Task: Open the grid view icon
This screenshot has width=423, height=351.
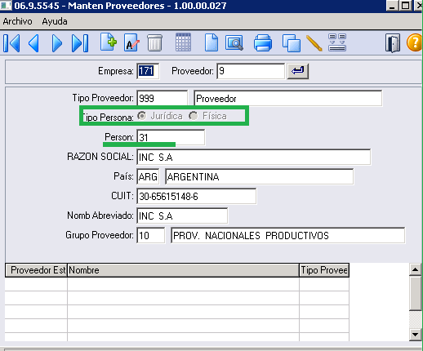Action: coord(183,42)
